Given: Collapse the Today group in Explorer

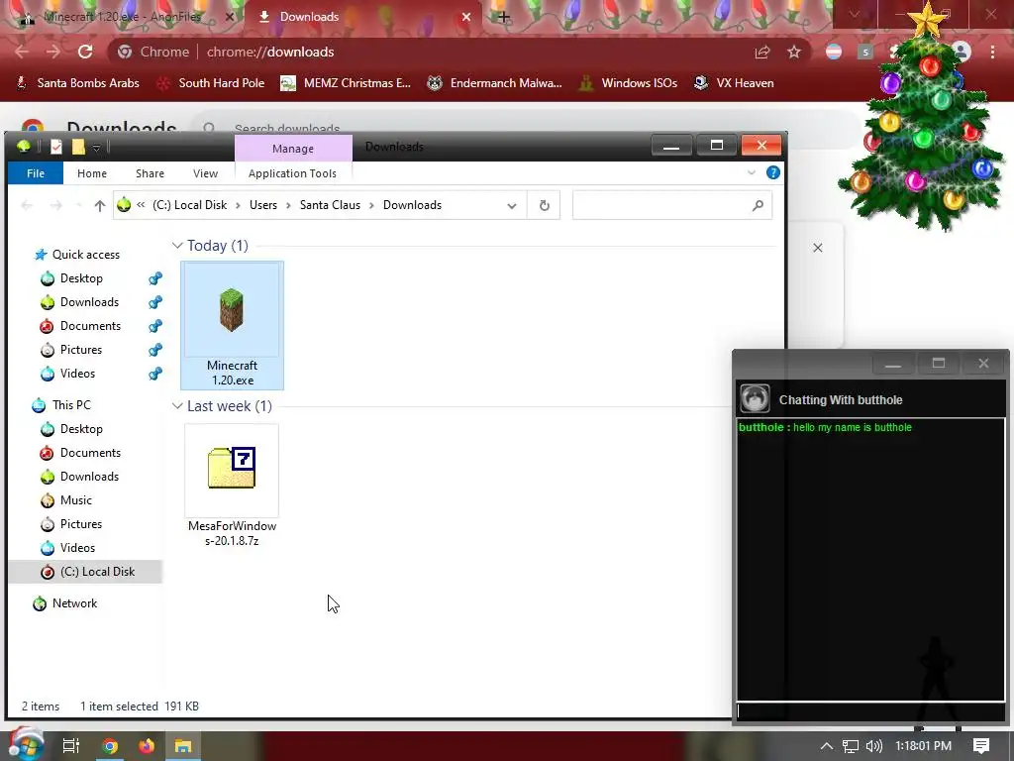Looking at the screenshot, I should pyautogui.click(x=177, y=246).
